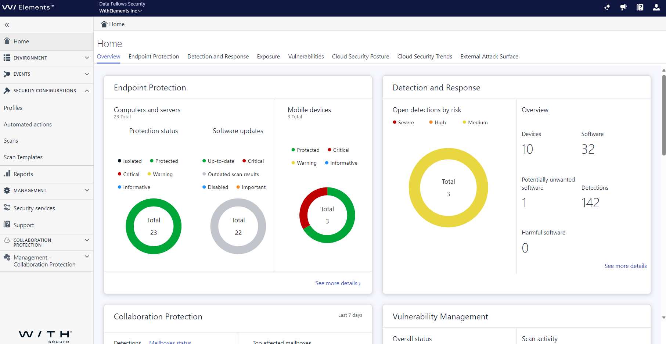Image resolution: width=666 pixels, height=344 pixels.
Task: Open the announcements megaphone icon
Action: coord(623,7)
